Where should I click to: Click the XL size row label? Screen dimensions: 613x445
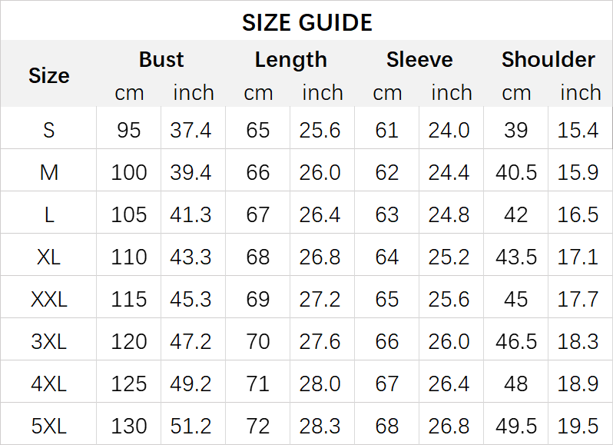pyautogui.click(x=49, y=257)
